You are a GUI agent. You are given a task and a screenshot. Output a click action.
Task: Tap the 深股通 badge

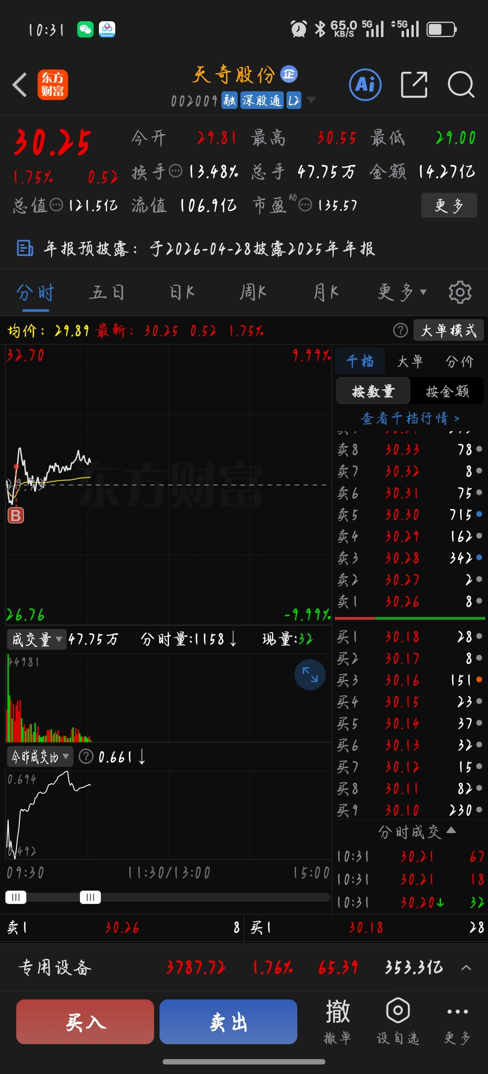(x=262, y=100)
